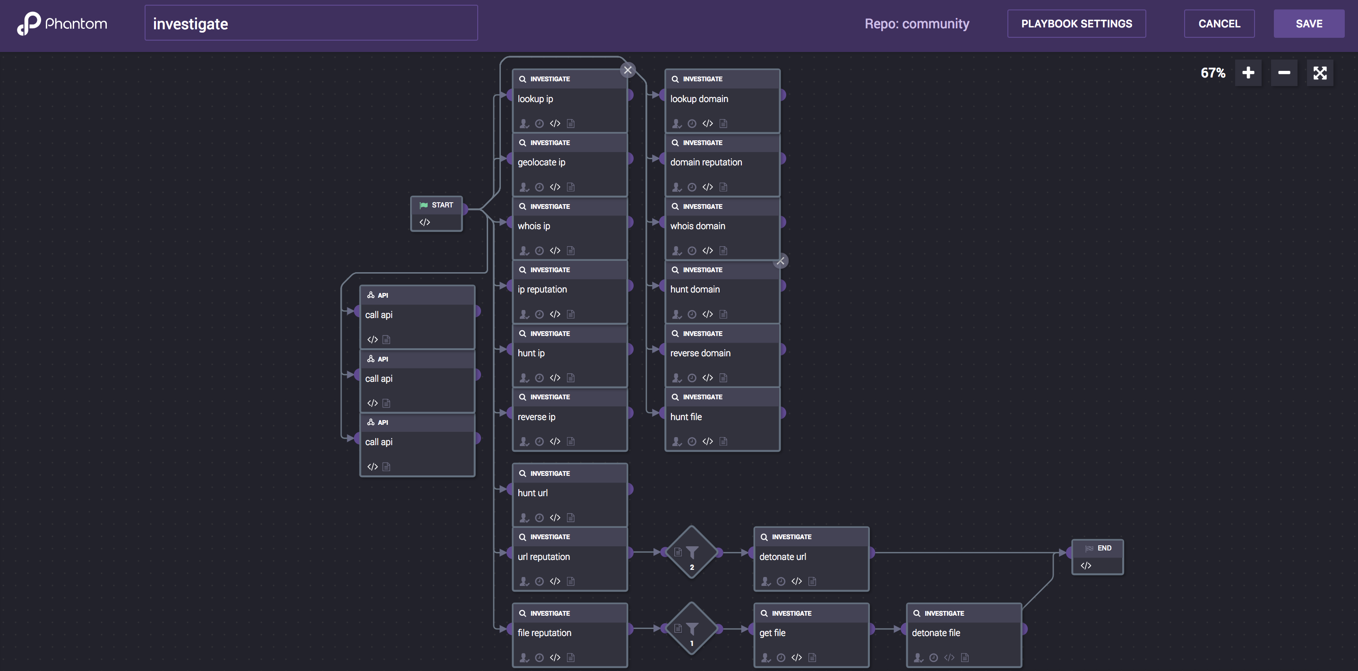Open notes icon on first call api block
This screenshot has width=1358, height=671.
pos(386,339)
